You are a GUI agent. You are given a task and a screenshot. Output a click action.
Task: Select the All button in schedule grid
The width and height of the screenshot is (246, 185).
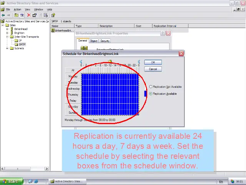73,70
